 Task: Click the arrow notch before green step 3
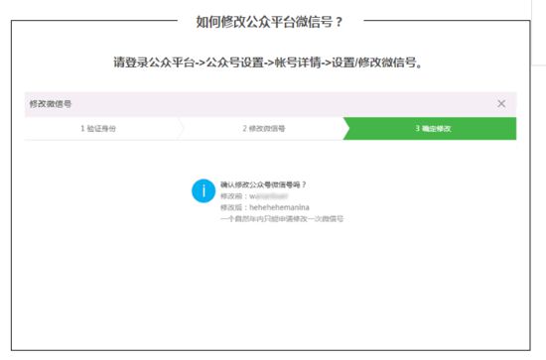coord(345,128)
